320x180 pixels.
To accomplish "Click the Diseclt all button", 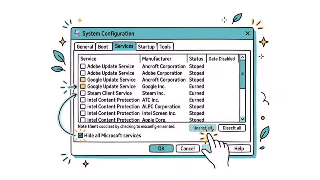I will pyautogui.click(x=232, y=128).
